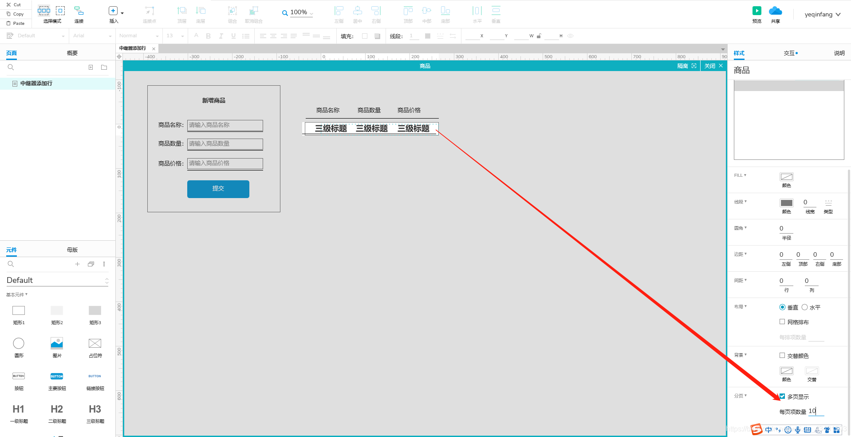Click the 底层 send to back icon
Viewport: 851px width, 437px height.
coord(201,11)
